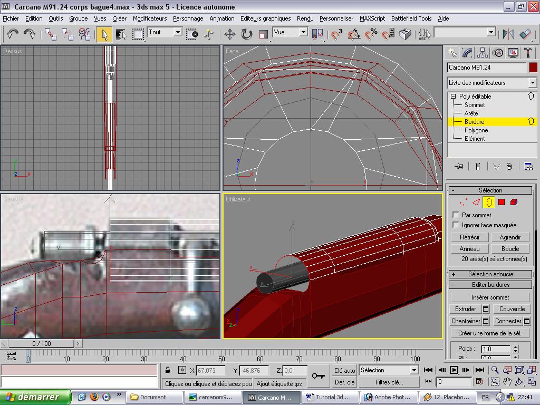Toggle Angle Snap icon
The height and width of the screenshot is (405, 540).
pyautogui.click(x=354, y=34)
